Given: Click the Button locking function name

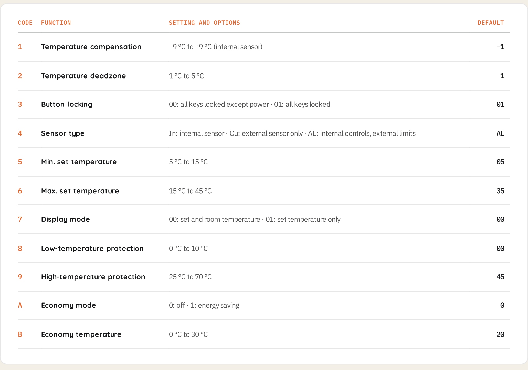Looking at the screenshot, I should click(67, 104).
